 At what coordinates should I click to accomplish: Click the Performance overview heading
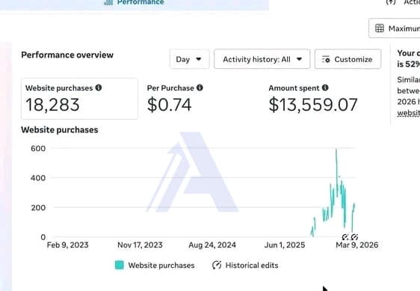click(x=67, y=55)
